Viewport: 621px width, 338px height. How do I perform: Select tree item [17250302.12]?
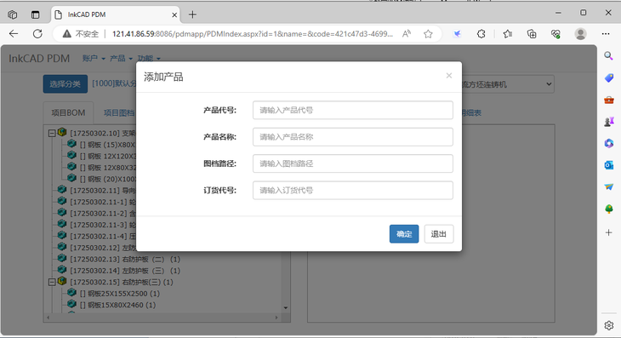pyautogui.click(x=103, y=248)
